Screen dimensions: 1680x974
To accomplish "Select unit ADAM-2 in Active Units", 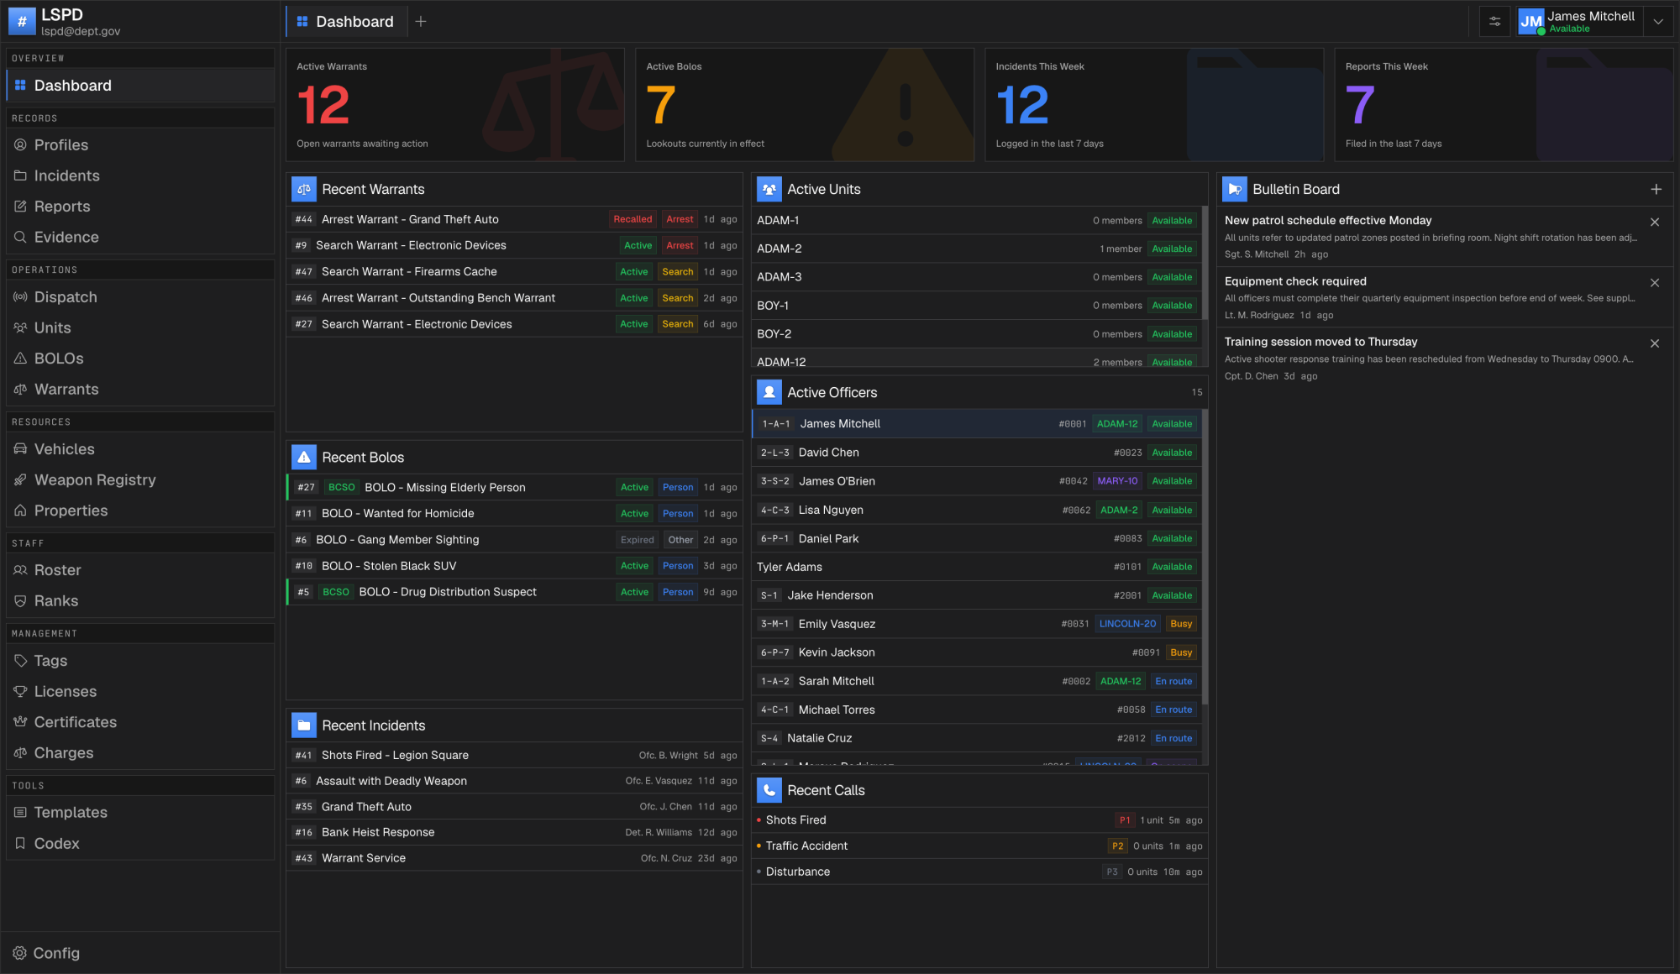I will [976, 249].
